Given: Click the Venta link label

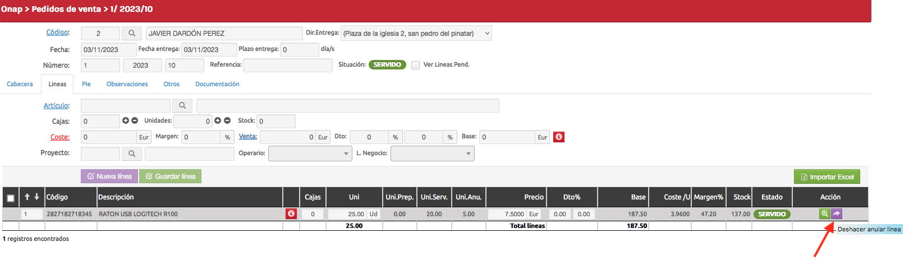Looking at the screenshot, I should (x=247, y=136).
